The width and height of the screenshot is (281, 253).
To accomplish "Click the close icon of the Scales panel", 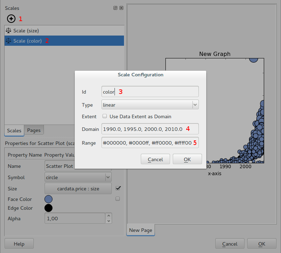I will click(121, 8).
